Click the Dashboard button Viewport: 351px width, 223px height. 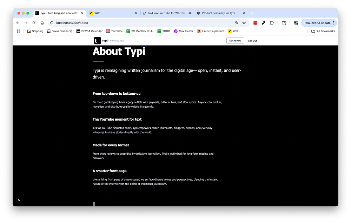(x=235, y=40)
